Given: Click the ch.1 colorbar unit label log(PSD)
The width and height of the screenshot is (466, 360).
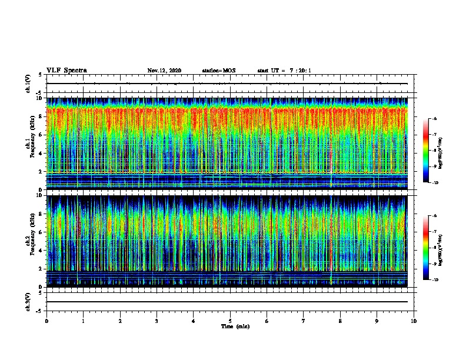Looking at the screenshot, I should [x=441, y=153].
